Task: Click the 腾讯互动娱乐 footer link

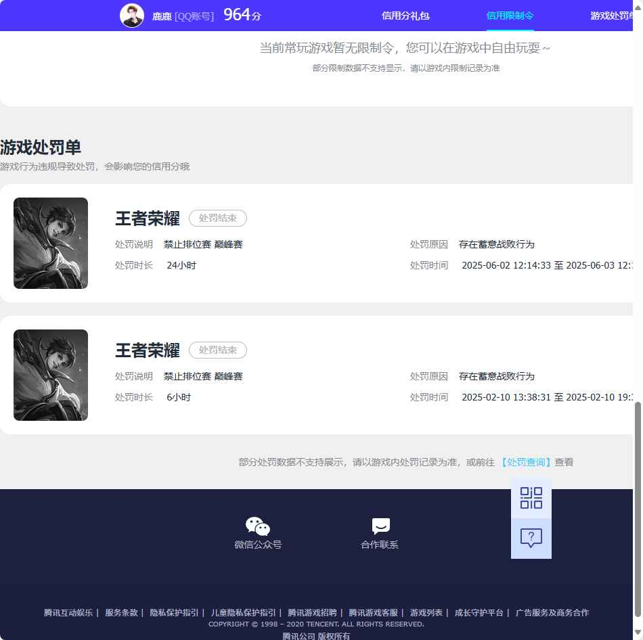Action: (68, 612)
